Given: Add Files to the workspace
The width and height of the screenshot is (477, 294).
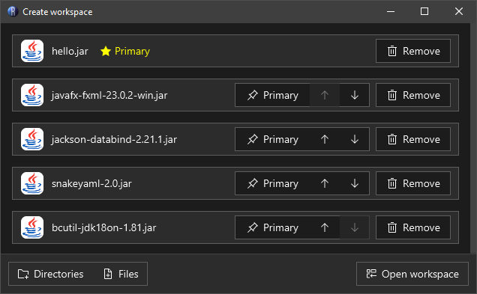Looking at the screenshot, I should pyautogui.click(x=121, y=274).
